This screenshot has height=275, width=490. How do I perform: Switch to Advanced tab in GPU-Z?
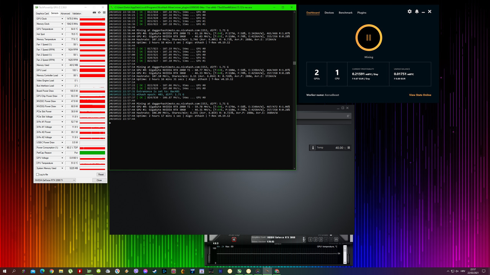point(65,13)
